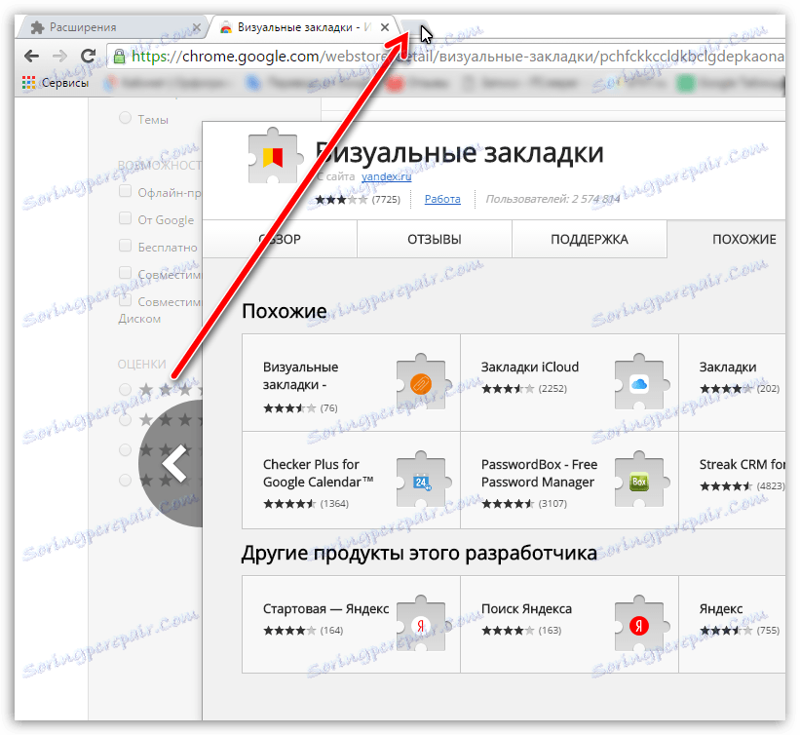Open a new browser tab
This screenshot has width=800, height=735.
(x=414, y=27)
